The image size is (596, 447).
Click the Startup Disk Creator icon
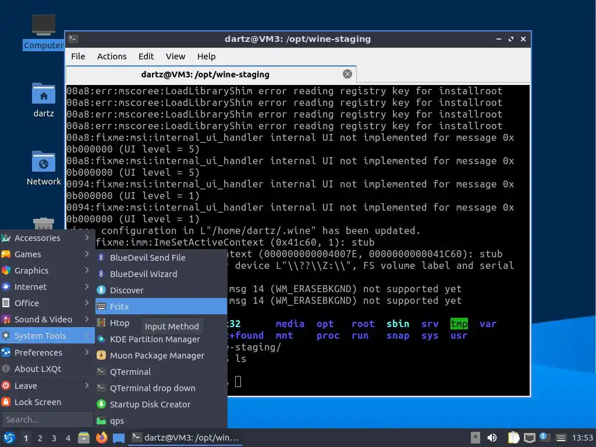click(101, 405)
